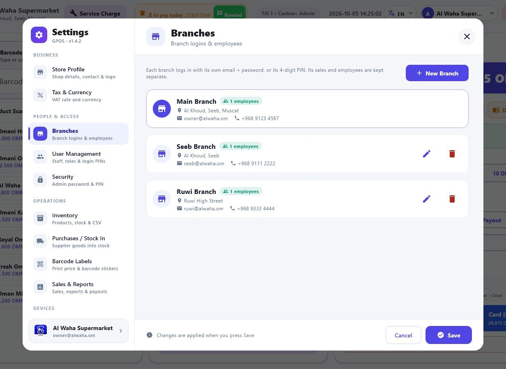The image size is (506, 369).
Task: Click the Main Branch round store icon
Action: (162, 109)
